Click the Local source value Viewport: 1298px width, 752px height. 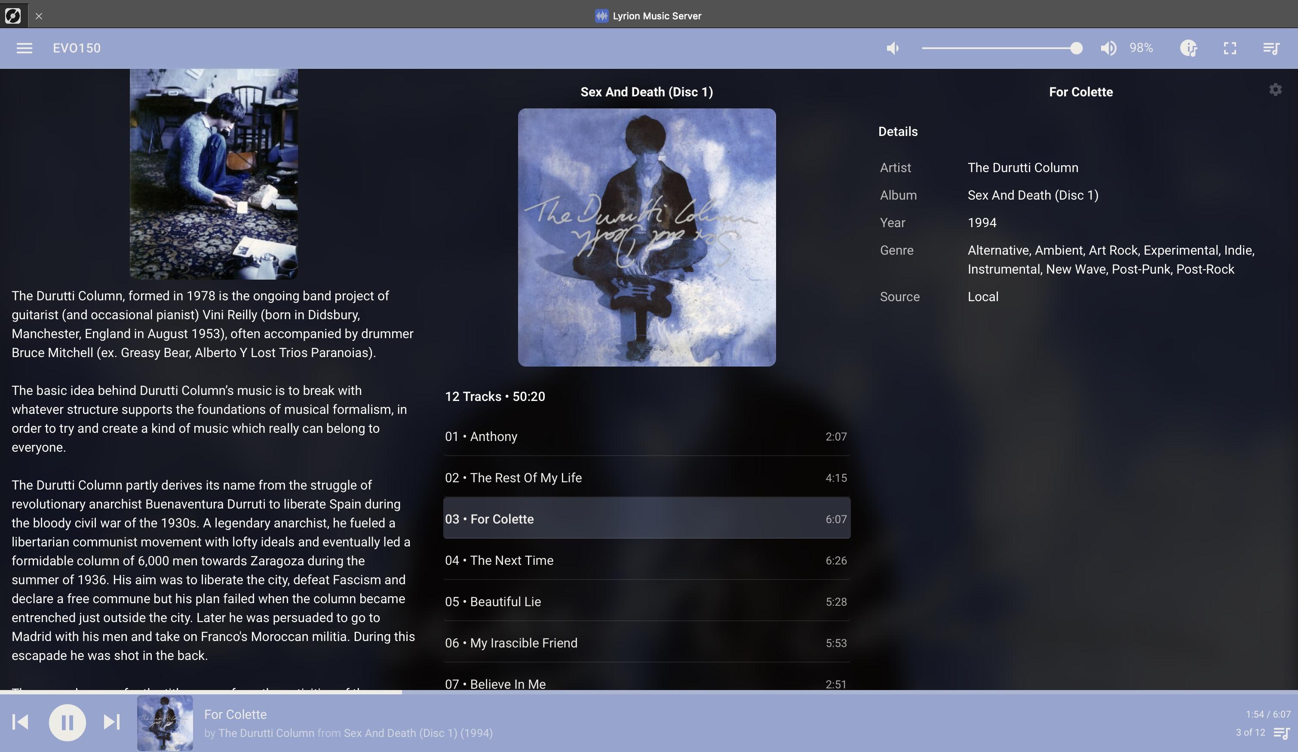[x=983, y=297]
